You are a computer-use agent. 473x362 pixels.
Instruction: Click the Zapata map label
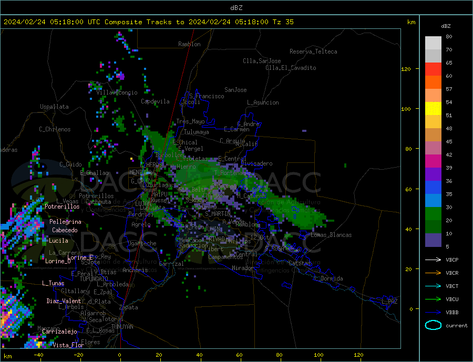129,308
